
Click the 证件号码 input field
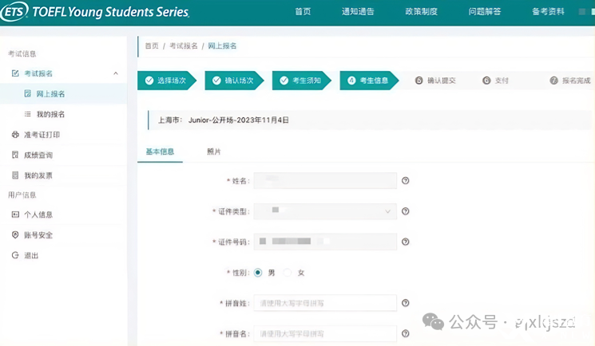coord(325,242)
